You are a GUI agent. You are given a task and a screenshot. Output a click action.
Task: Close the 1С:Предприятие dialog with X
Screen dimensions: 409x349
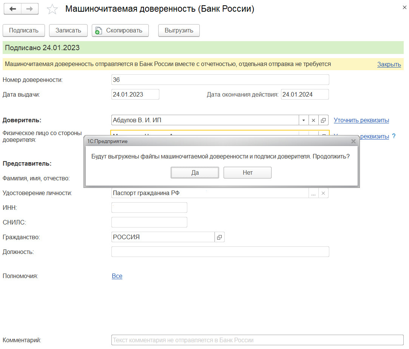click(x=353, y=141)
